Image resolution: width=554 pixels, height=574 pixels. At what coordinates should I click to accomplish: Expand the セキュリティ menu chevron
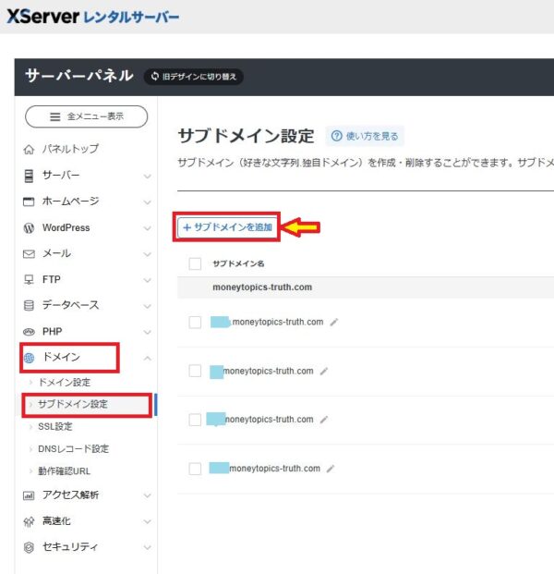tap(148, 547)
